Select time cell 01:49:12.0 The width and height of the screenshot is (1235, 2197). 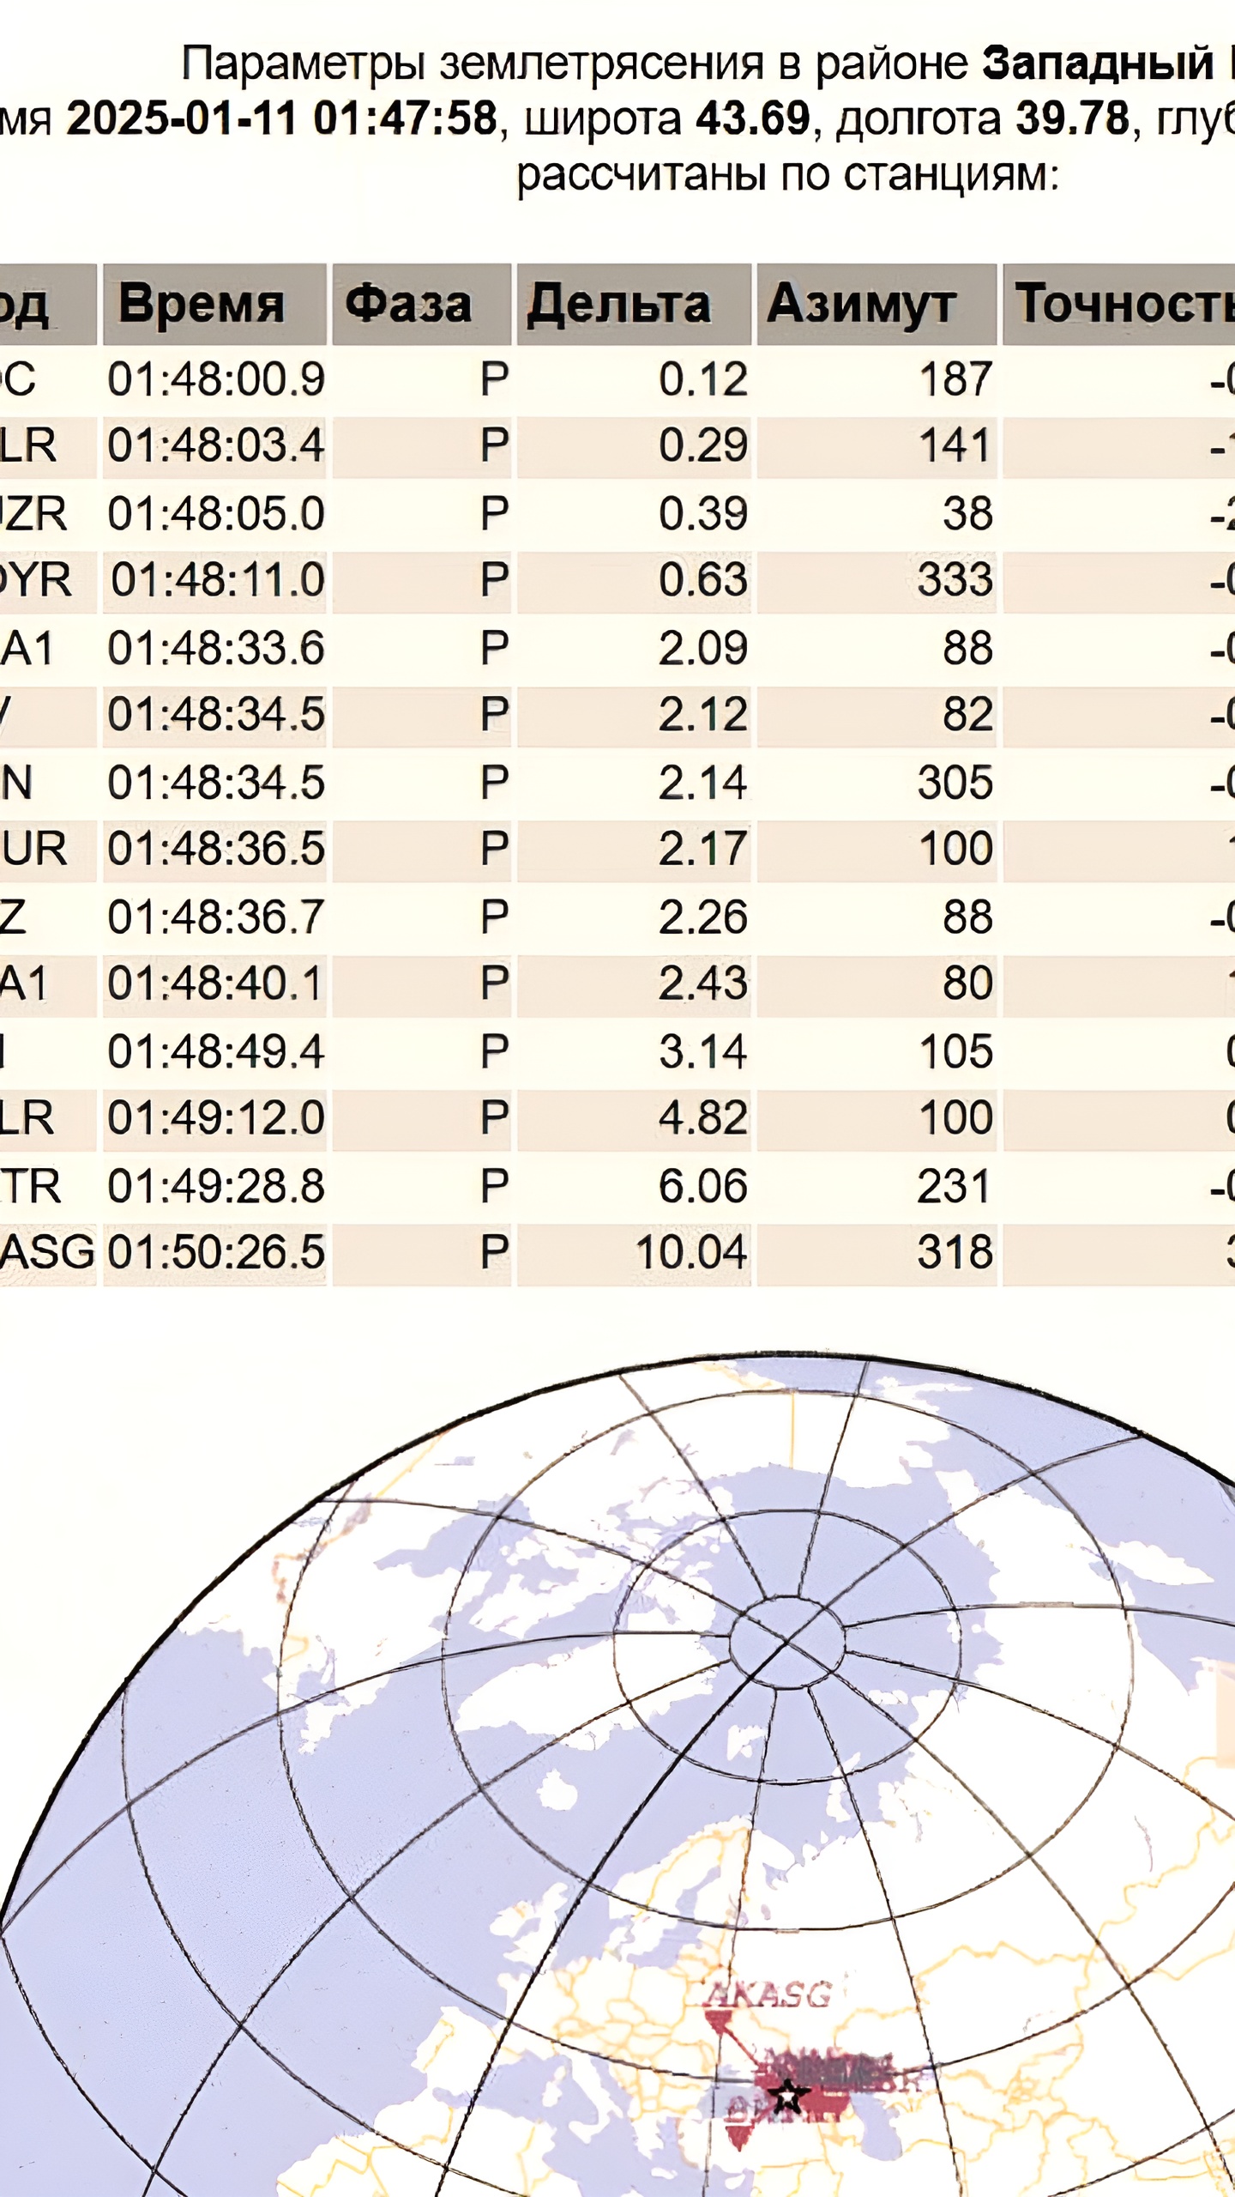pyautogui.click(x=216, y=1117)
